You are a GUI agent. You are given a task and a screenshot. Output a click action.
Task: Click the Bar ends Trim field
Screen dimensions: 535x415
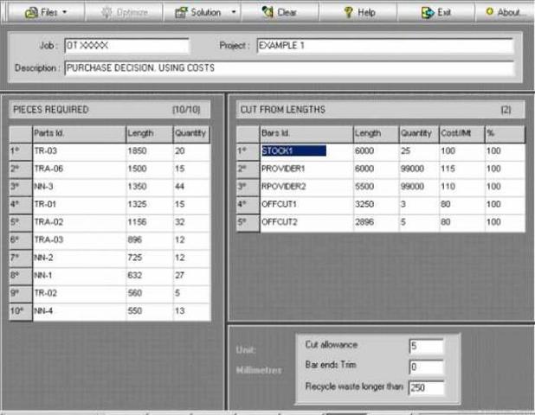(x=426, y=367)
